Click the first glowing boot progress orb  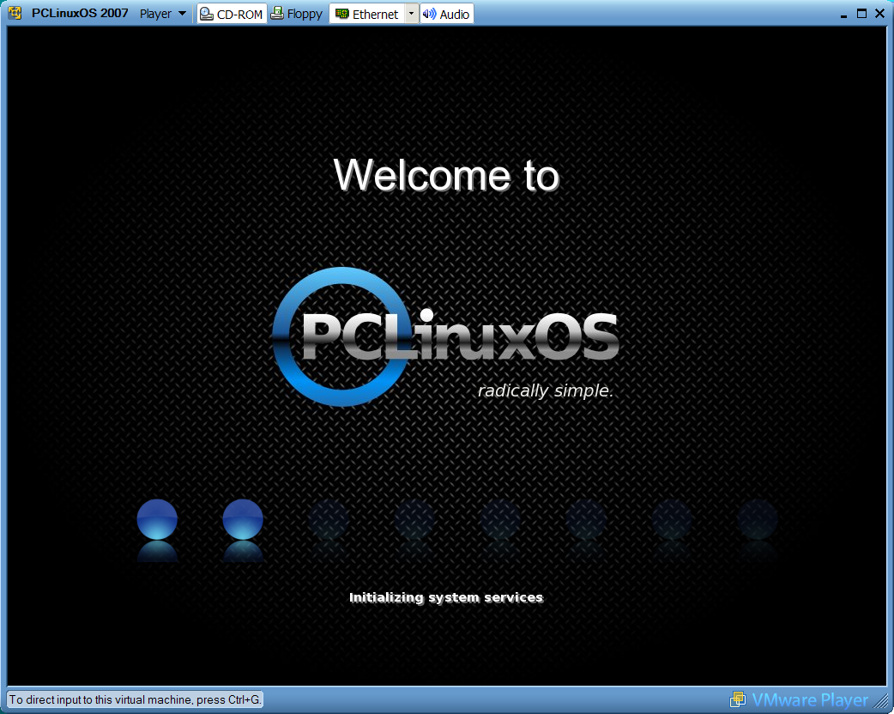click(157, 519)
